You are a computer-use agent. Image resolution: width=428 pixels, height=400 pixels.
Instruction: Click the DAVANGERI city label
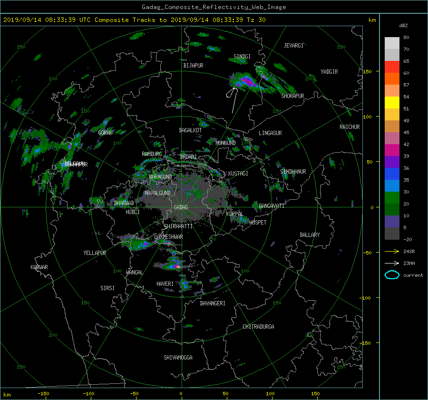click(x=213, y=303)
